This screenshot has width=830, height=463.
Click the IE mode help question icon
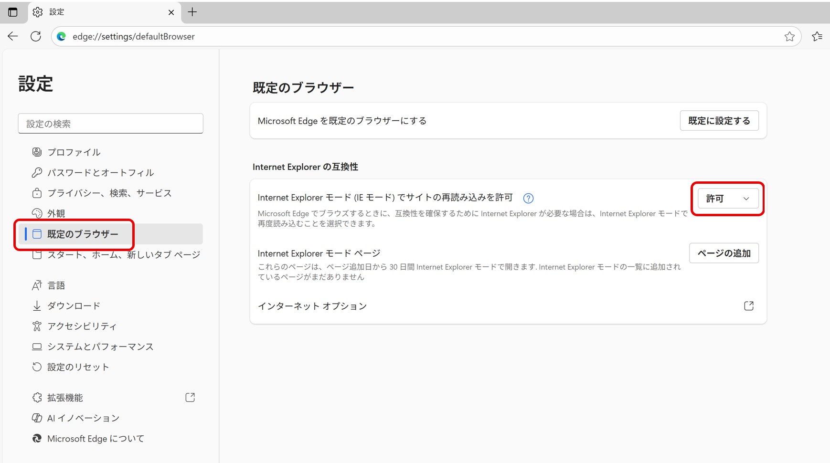coord(528,198)
